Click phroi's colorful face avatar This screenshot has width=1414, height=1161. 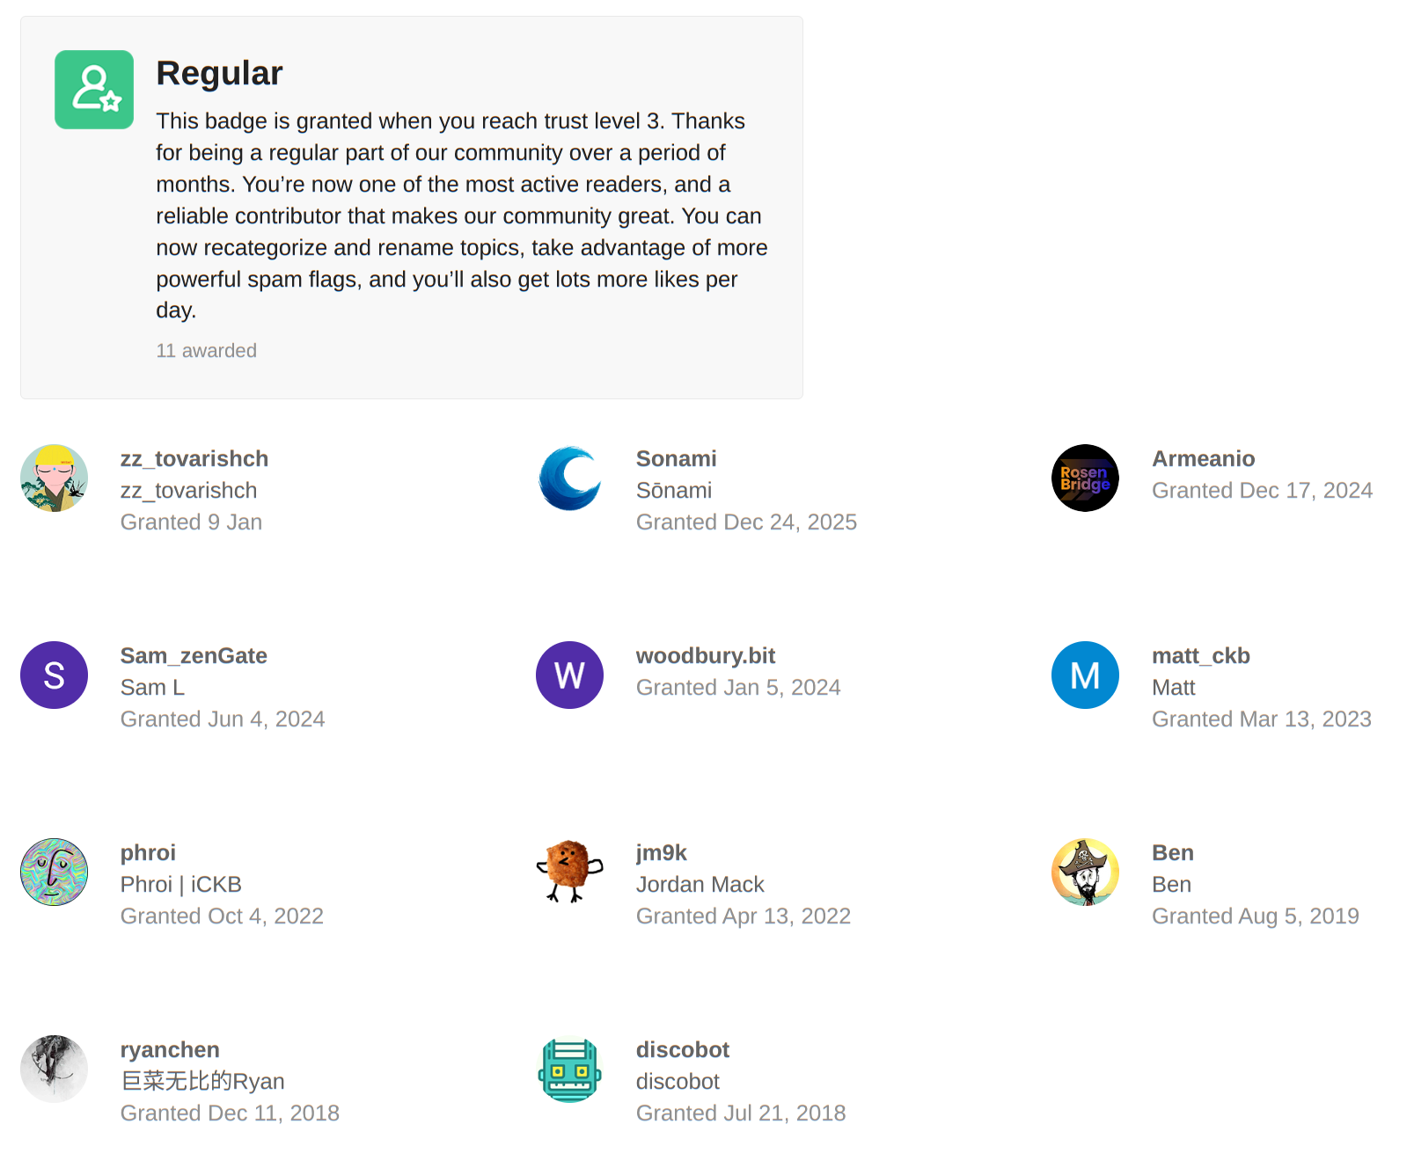click(55, 872)
